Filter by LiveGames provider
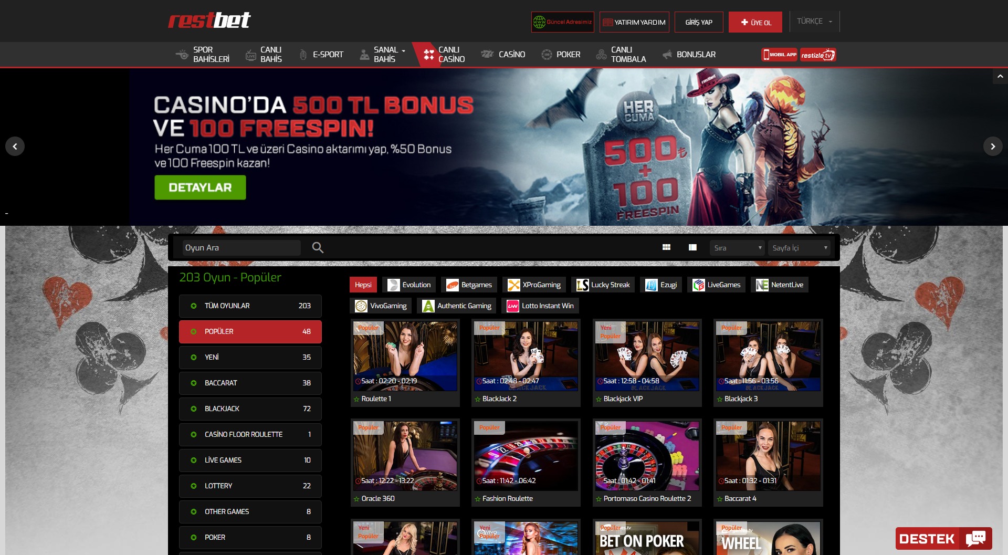Viewport: 1008px width, 555px height. pos(716,285)
